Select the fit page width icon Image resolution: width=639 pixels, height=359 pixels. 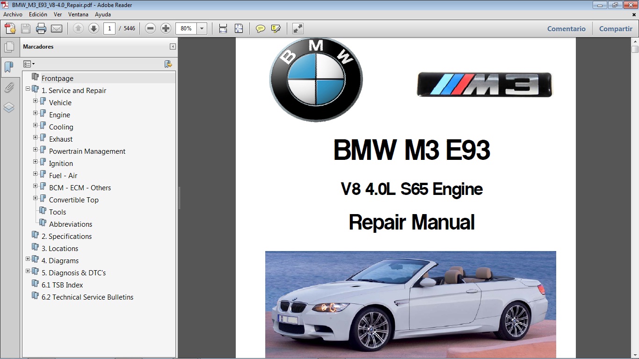(x=222, y=28)
